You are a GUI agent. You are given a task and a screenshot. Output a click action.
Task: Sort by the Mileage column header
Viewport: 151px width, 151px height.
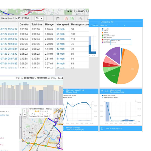49,24
